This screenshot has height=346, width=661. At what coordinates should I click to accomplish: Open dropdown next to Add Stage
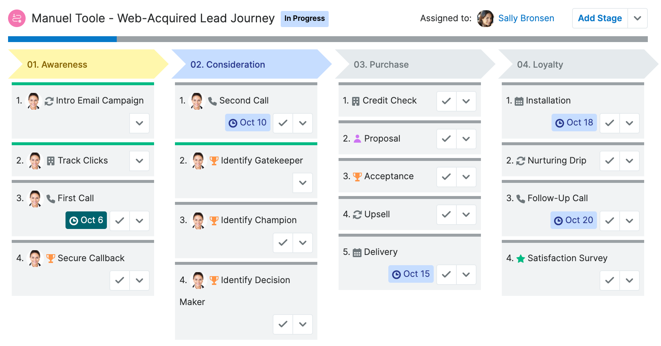637,18
